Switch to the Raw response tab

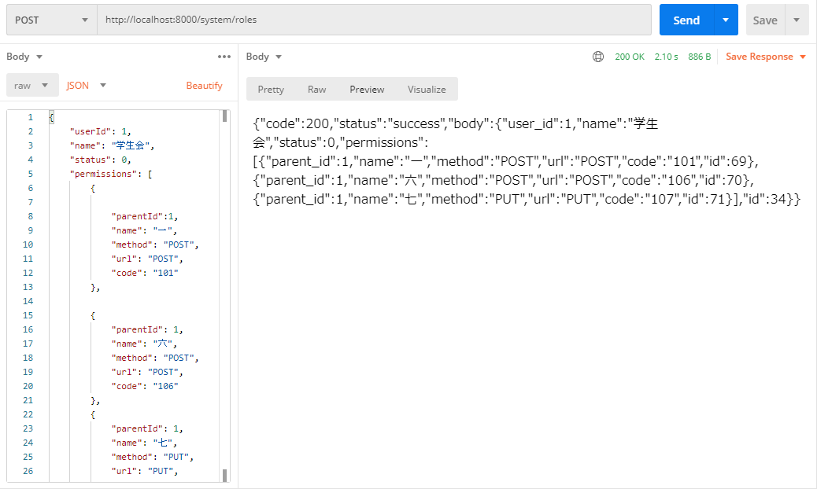coord(316,89)
